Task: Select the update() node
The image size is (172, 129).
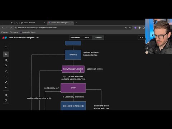Action: coord(73,55)
